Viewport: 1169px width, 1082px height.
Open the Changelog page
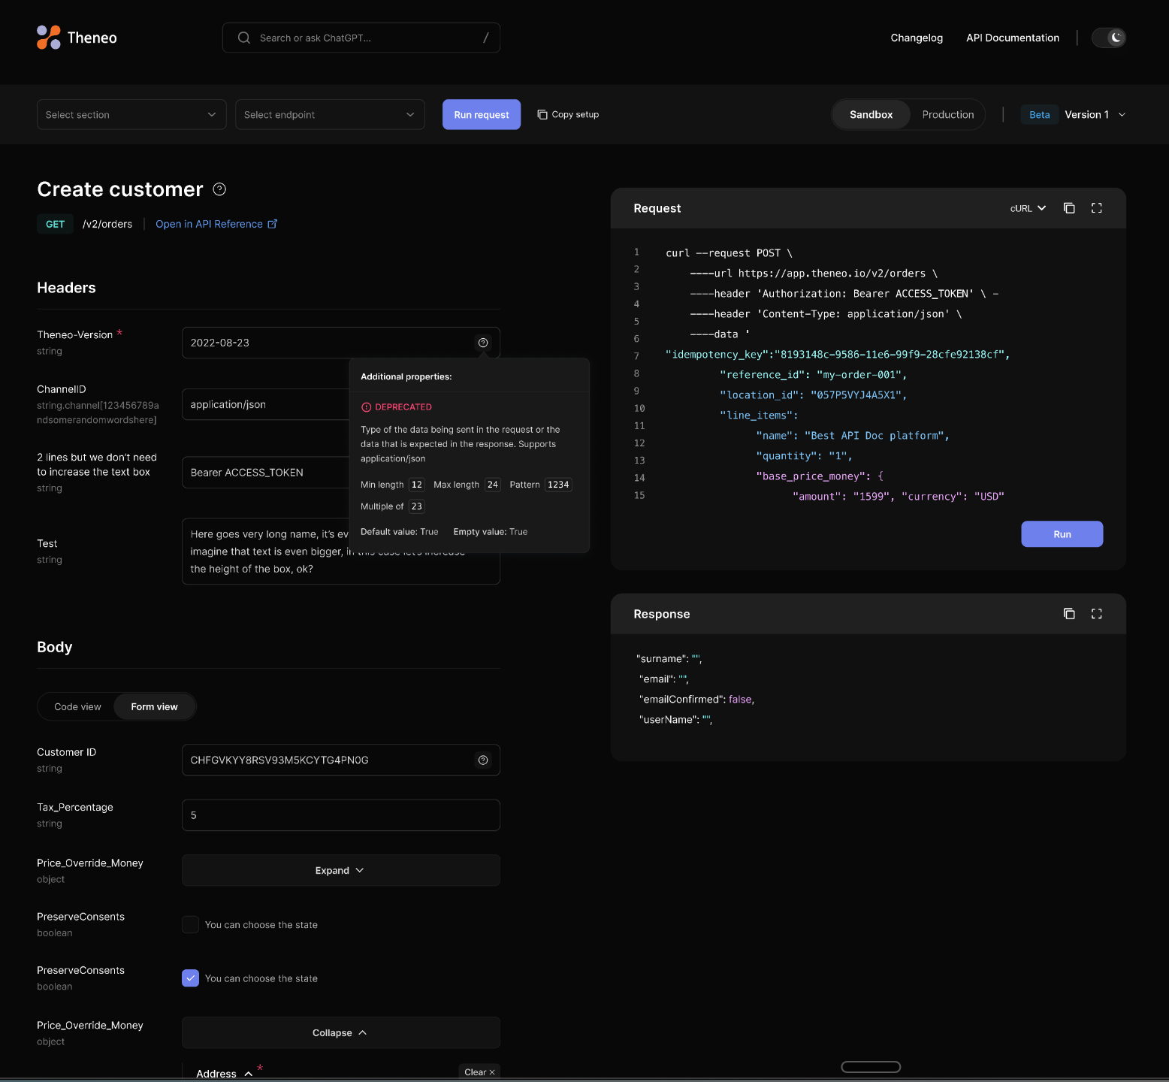click(917, 38)
